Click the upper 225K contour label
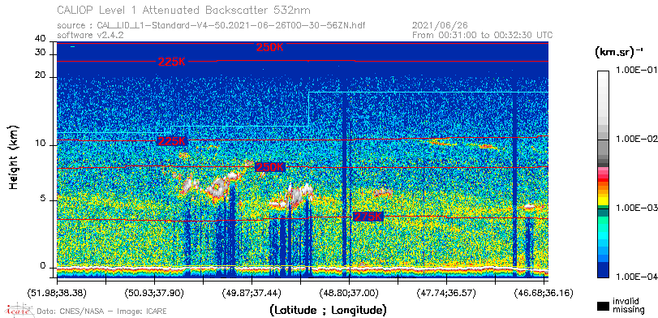The image size is (658, 318). click(x=172, y=62)
